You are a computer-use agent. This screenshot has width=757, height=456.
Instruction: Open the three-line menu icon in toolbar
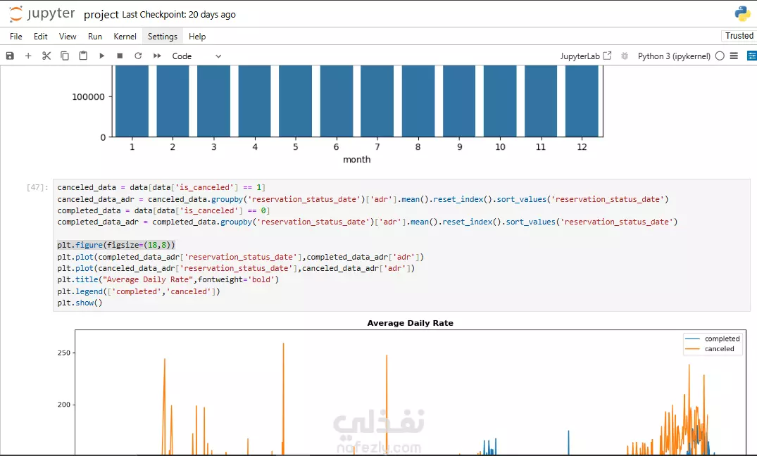point(734,56)
